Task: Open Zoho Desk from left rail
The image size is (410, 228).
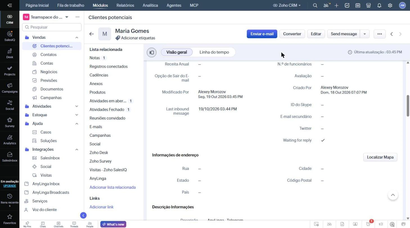Action: (x=10, y=53)
